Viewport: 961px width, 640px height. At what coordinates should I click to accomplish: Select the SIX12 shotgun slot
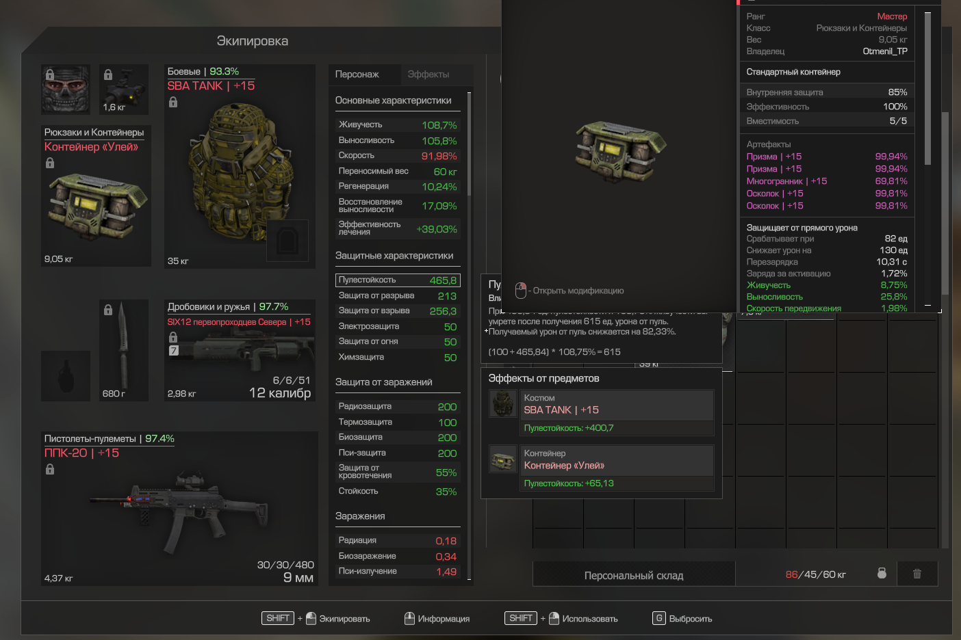[240, 350]
